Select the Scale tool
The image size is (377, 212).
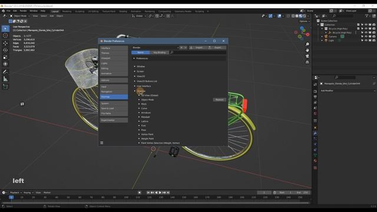(5, 57)
